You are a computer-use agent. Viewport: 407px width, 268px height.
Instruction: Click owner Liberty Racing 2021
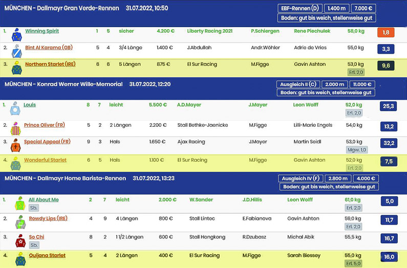210,31
